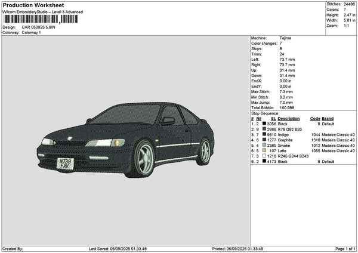Click the 'Latte' thread description
358x253 pixels.
(x=282, y=151)
